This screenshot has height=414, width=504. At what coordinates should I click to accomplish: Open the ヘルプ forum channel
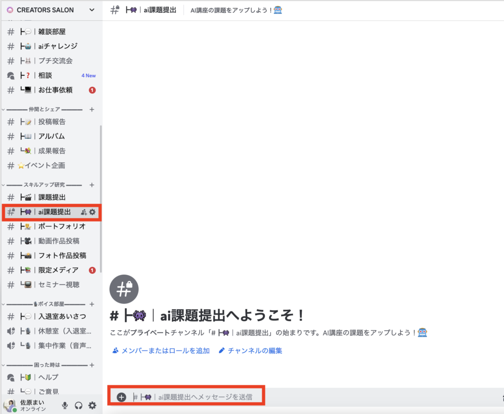51,378
